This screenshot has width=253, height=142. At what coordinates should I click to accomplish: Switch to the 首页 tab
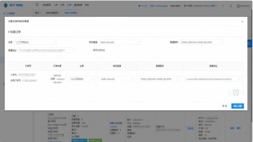tap(38, 13)
